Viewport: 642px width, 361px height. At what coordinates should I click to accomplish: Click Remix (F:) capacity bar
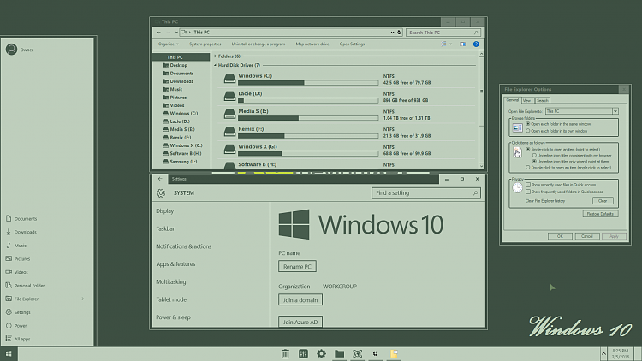tap(308, 136)
